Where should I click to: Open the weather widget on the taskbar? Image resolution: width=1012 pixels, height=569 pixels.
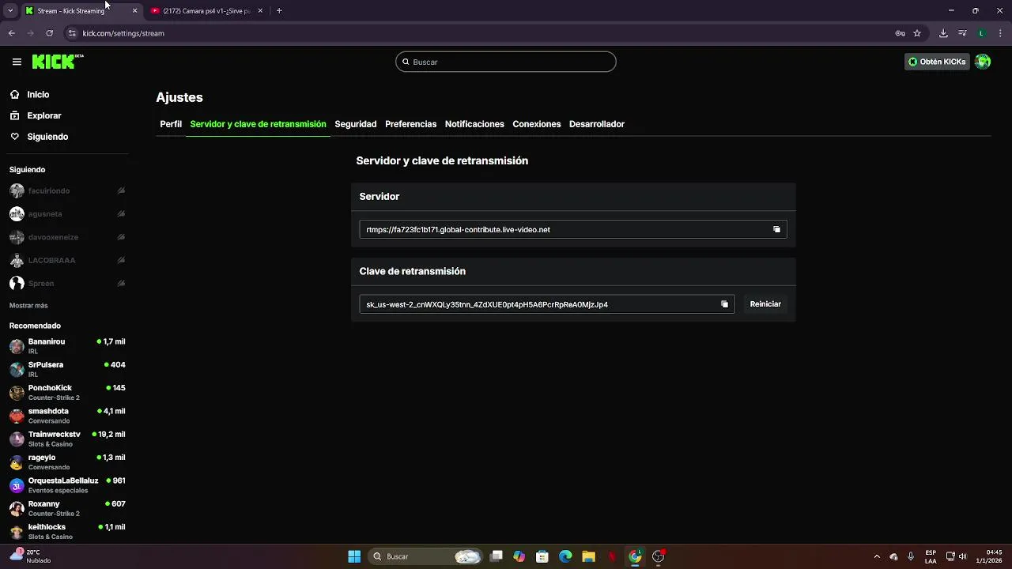click(x=32, y=556)
